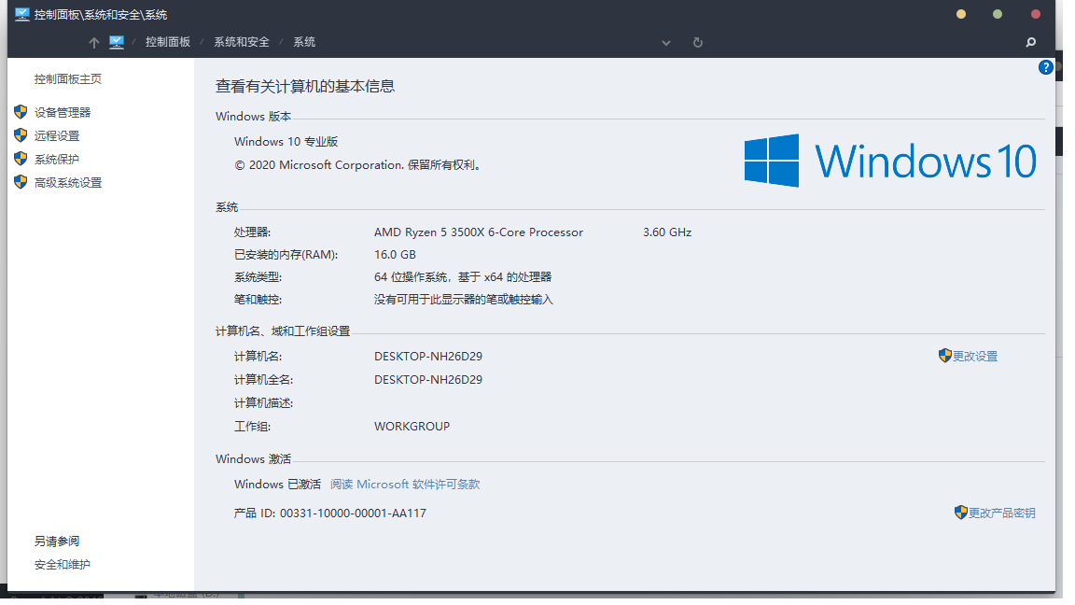Open help with the blue question mark

click(x=1045, y=67)
